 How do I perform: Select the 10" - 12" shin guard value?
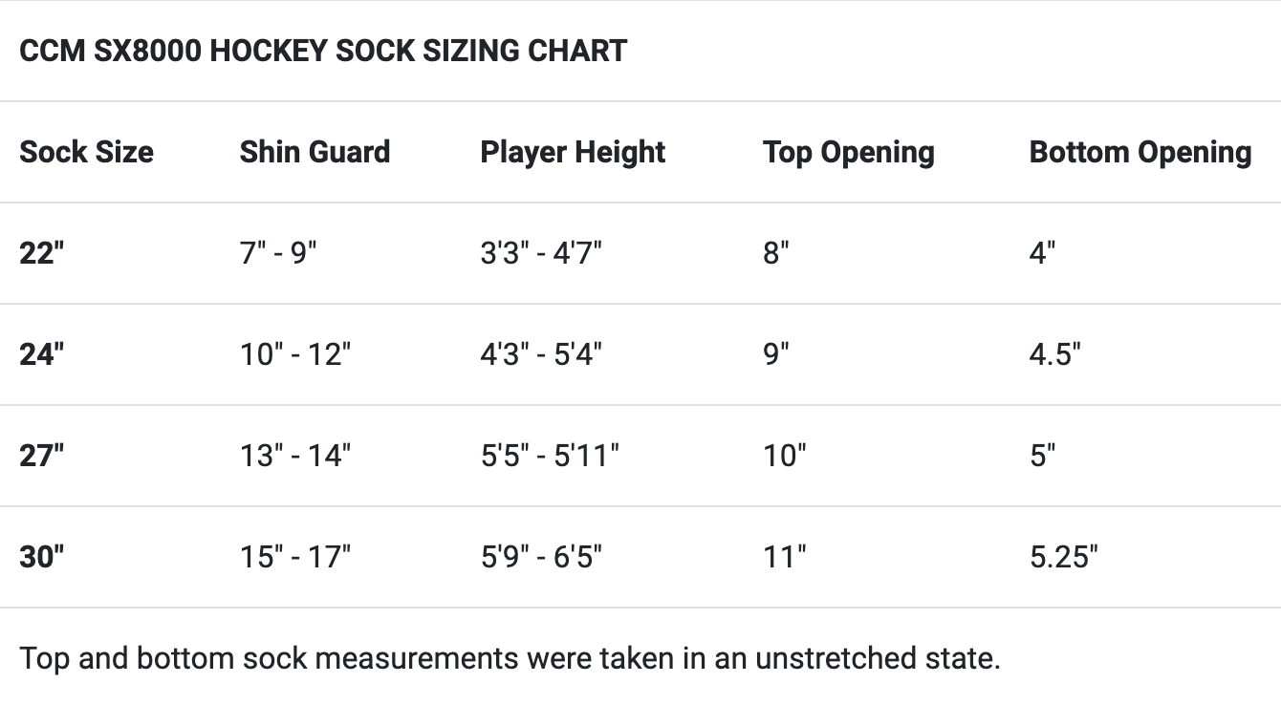(295, 354)
